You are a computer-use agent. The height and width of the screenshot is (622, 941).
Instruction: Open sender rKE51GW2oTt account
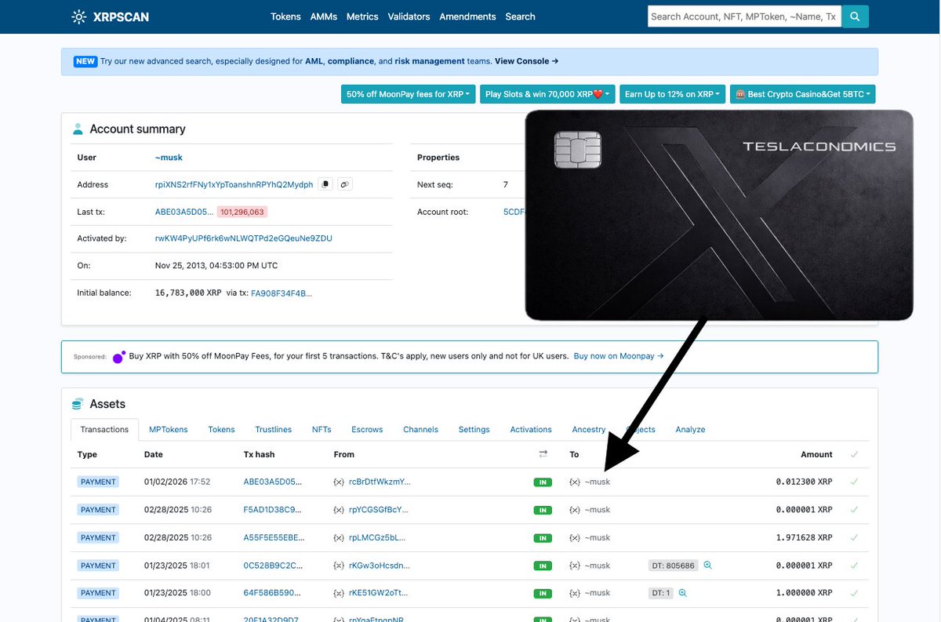tap(378, 593)
